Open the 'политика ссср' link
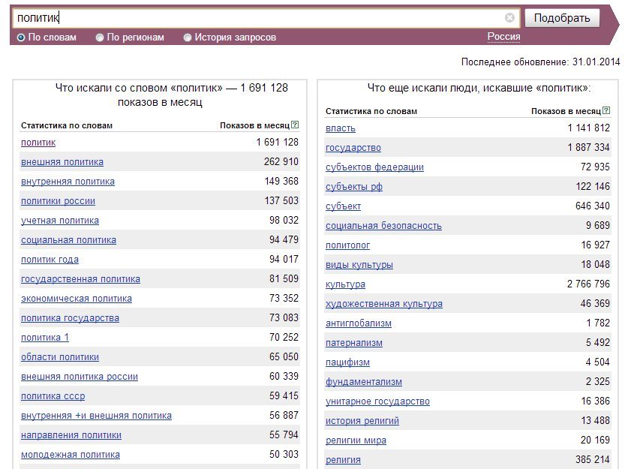 coord(53,396)
